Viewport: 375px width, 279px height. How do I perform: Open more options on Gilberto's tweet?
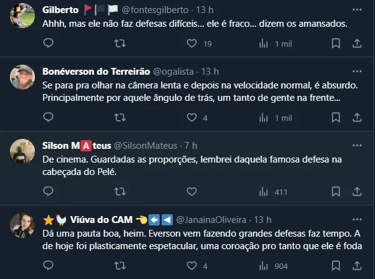(x=357, y=10)
